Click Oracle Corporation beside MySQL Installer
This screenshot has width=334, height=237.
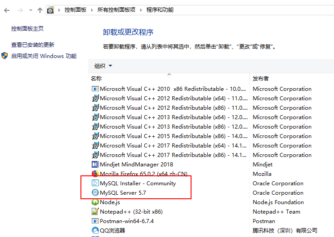point(278,183)
